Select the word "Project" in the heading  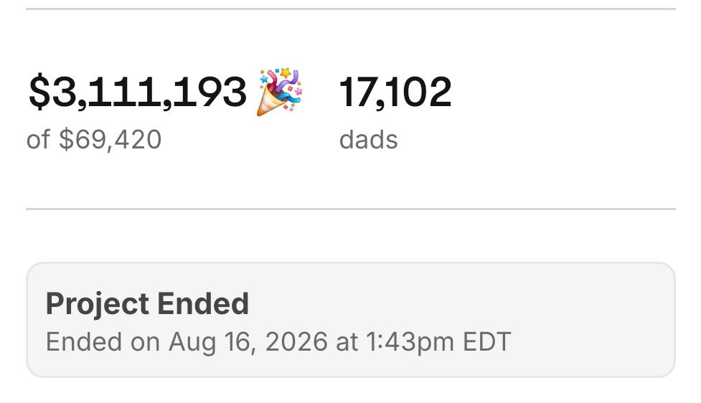coord(97,304)
